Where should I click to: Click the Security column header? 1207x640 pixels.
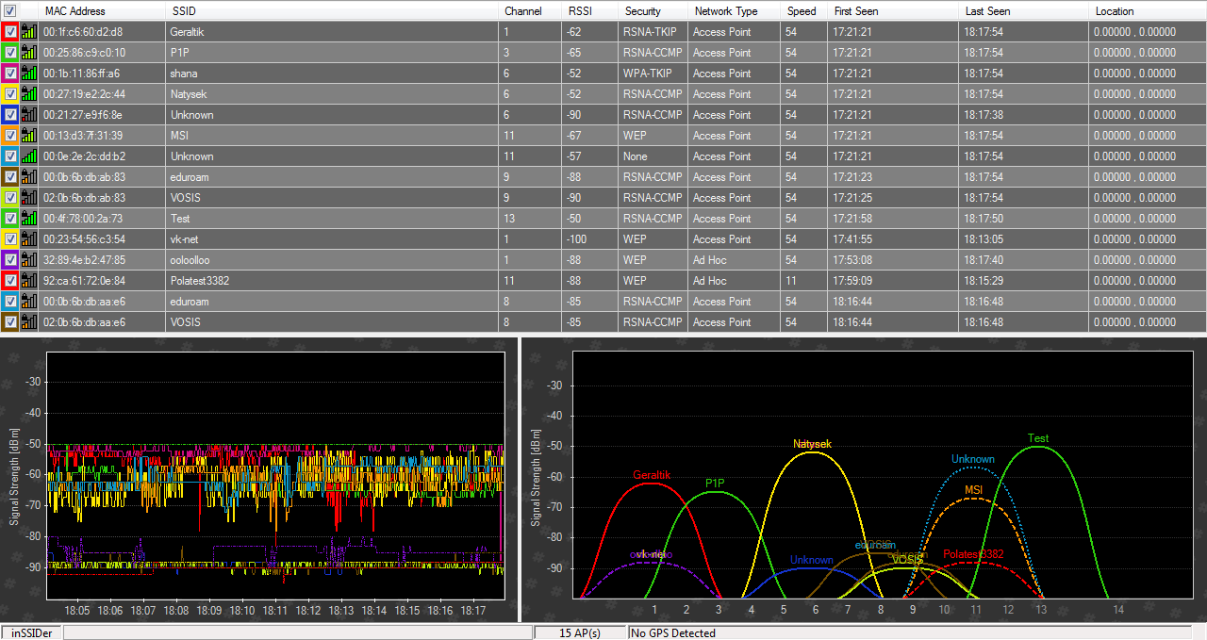coord(653,10)
